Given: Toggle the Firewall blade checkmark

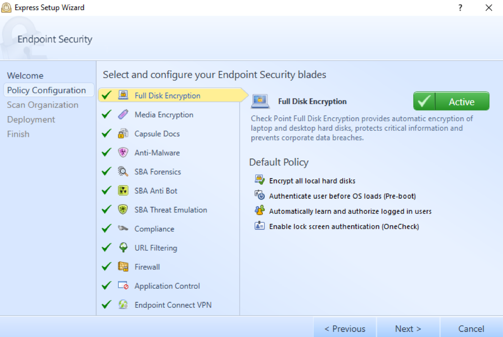Looking at the screenshot, I should 107,266.
